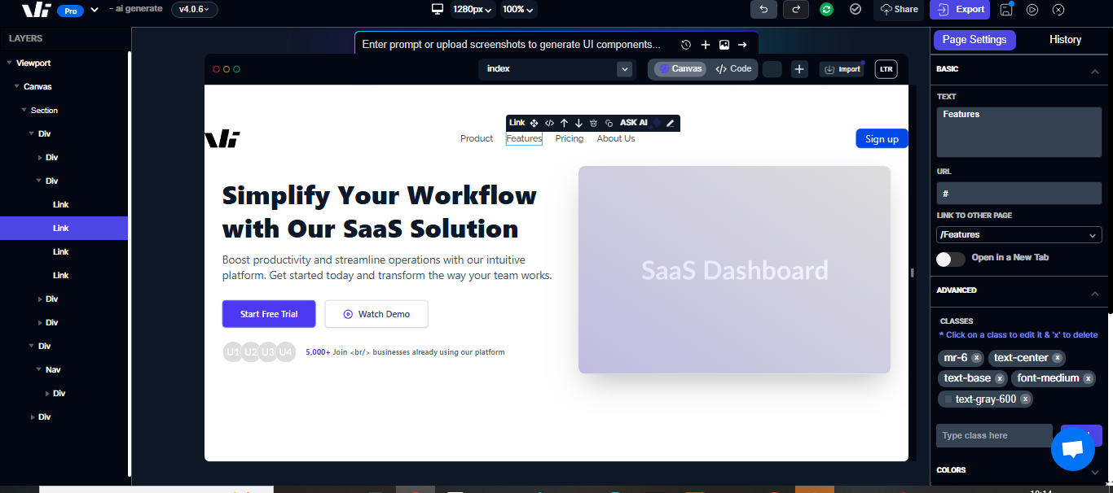Screen dimensions: 1113x493
Task: Open the dropdown arrow beside Pro badge
Action: [95, 10]
